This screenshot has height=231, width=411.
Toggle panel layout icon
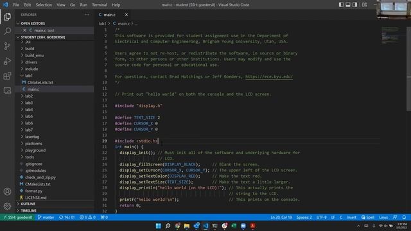348,4
